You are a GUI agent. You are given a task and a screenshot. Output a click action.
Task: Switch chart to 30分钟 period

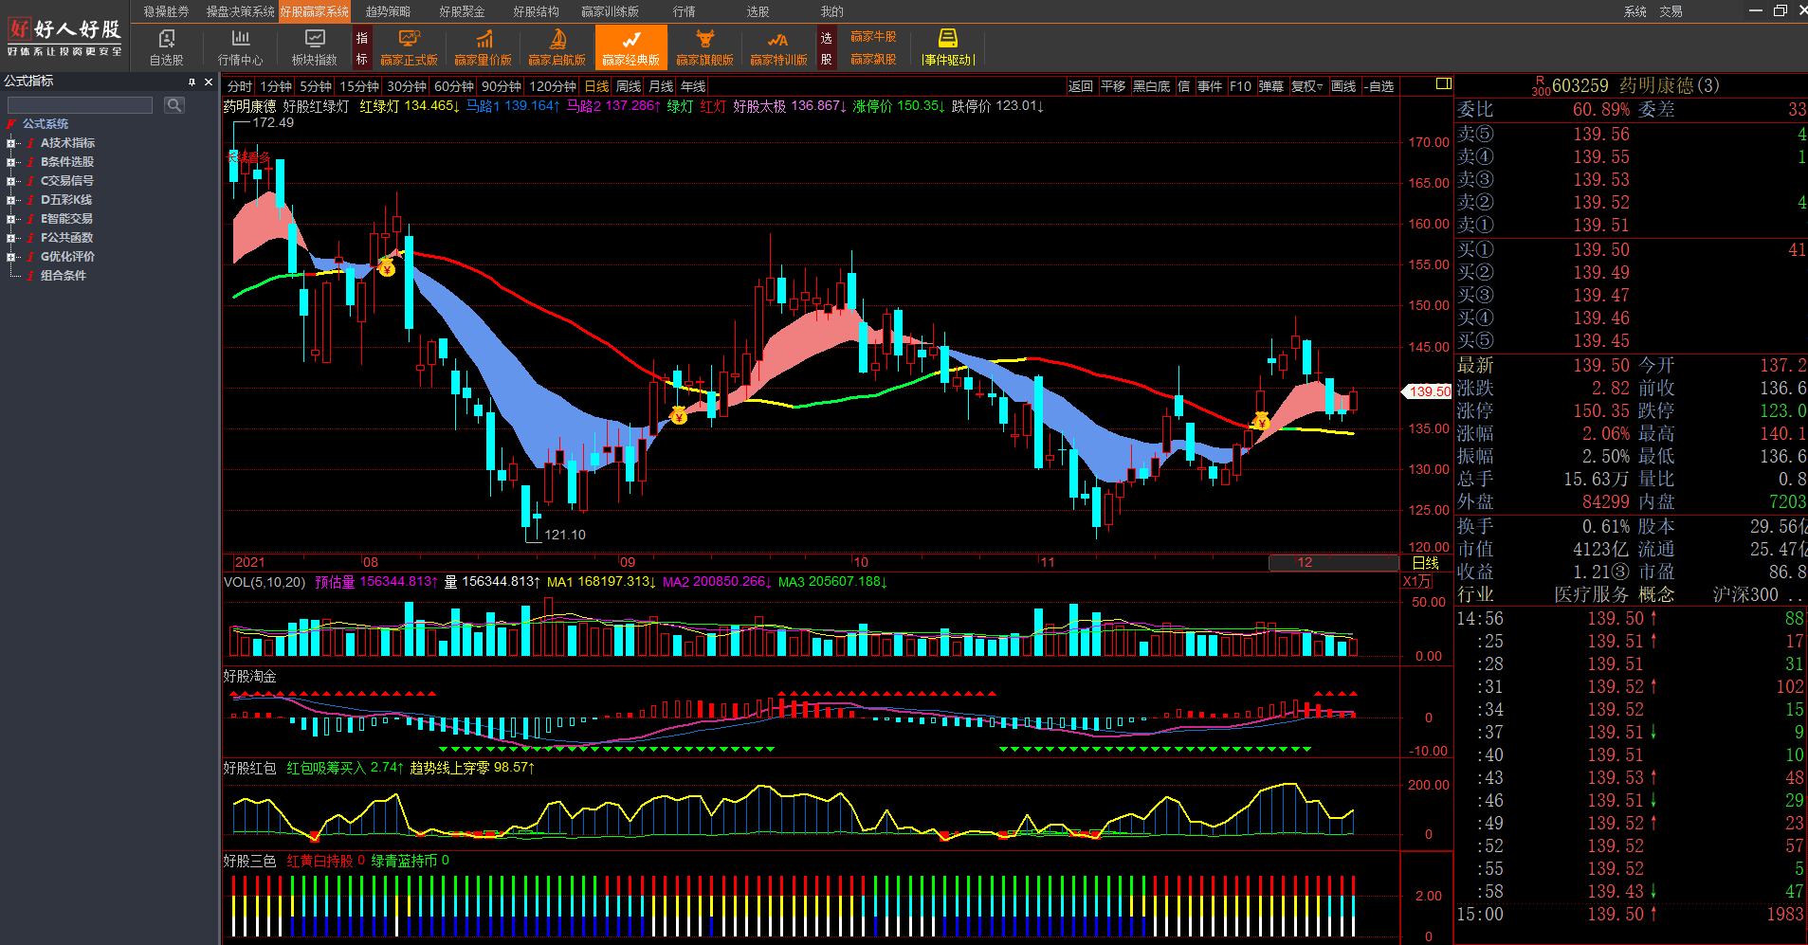click(407, 86)
